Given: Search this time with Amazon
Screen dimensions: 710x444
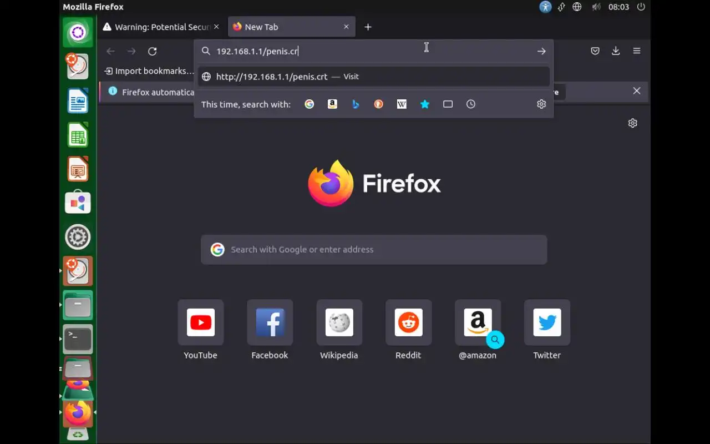Looking at the screenshot, I should click(x=332, y=104).
